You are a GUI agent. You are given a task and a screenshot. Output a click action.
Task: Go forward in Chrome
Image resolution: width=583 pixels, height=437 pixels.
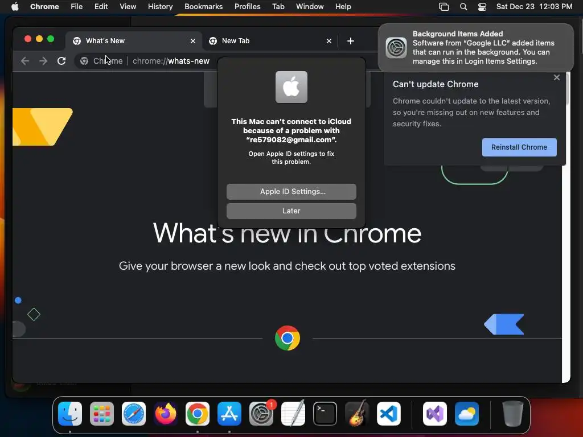(x=43, y=60)
